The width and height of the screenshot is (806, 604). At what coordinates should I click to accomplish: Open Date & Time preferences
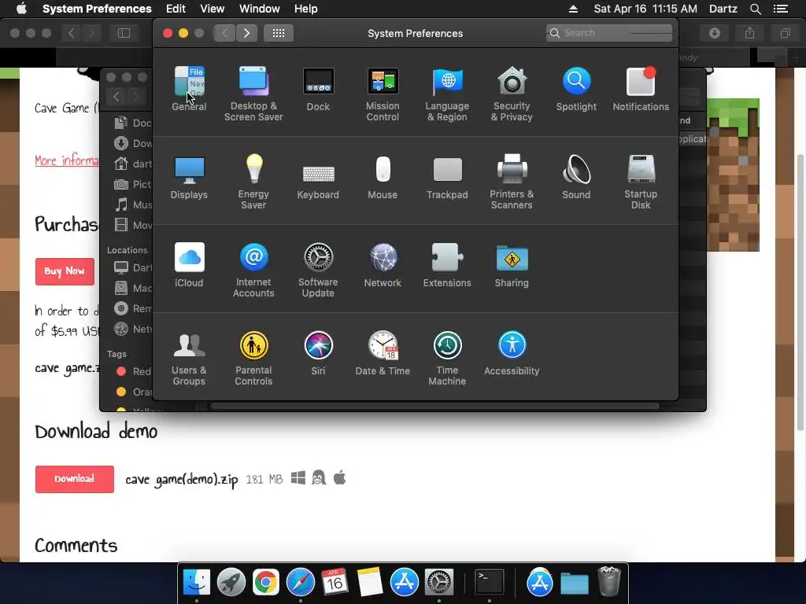point(383,353)
